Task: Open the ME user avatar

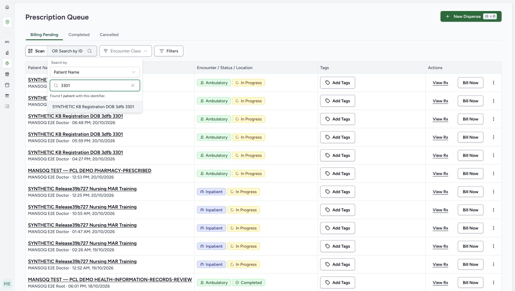Action: tap(7, 284)
